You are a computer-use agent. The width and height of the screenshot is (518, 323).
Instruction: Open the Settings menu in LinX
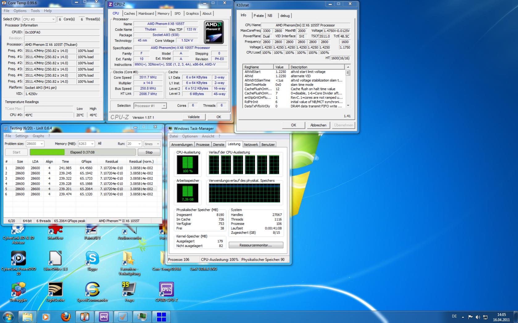(22, 136)
